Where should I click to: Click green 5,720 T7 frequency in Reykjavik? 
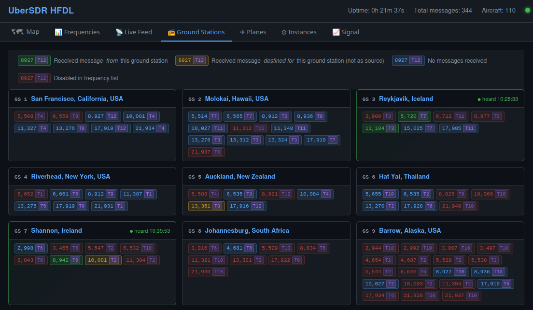pyautogui.click(x=413, y=116)
